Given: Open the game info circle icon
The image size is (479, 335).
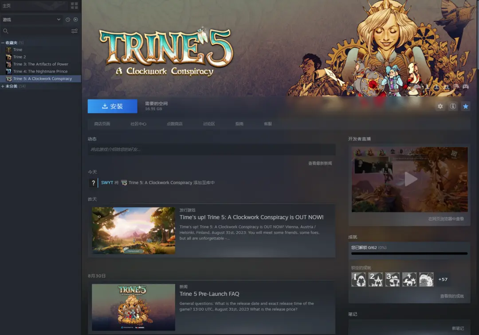Looking at the screenshot, I should (453, 106).
